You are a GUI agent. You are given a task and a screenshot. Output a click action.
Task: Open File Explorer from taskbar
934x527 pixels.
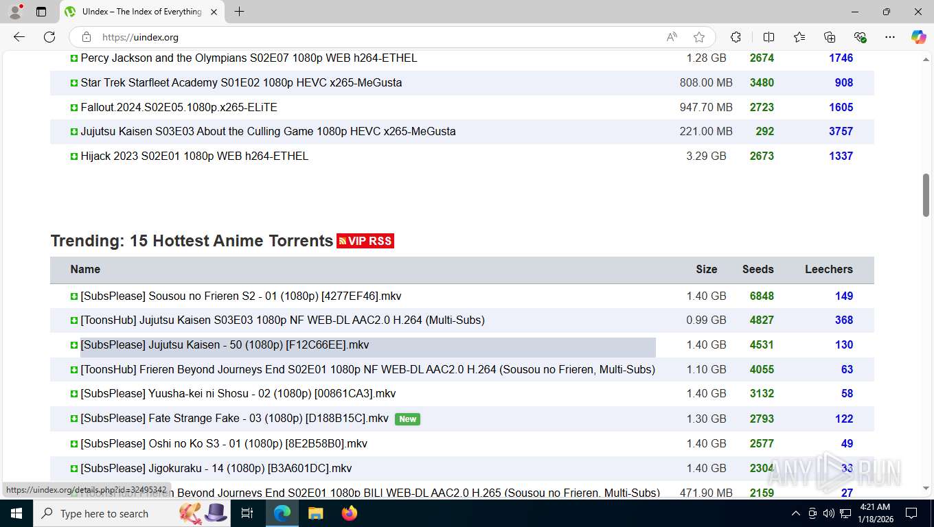(315, 513)
